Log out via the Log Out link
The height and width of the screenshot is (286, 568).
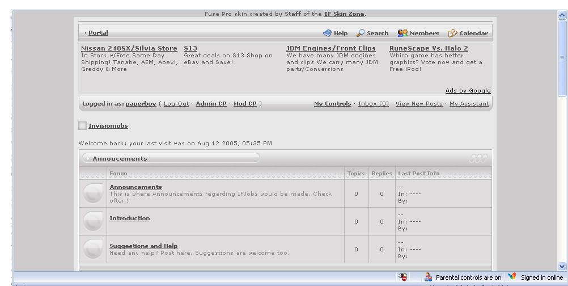tap(176, 104)
